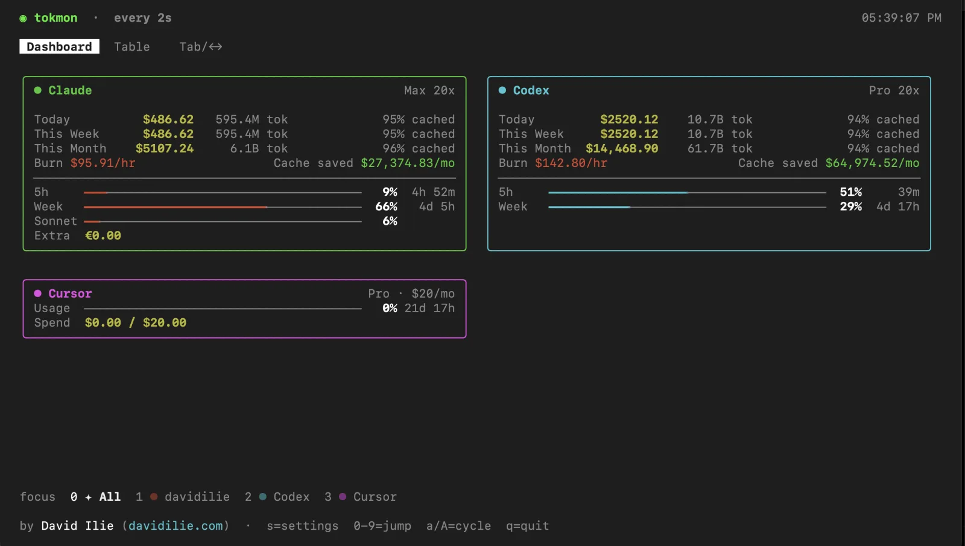Click the 4h 52m reset time

(x=433, y=192)
